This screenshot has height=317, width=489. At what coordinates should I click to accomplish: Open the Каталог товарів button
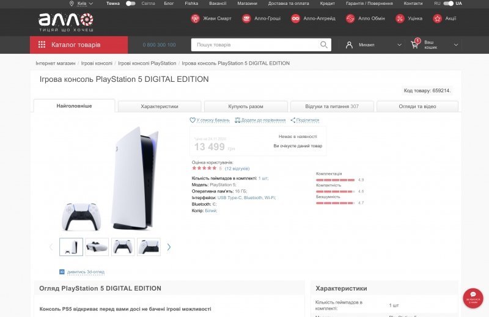[79, 45]
